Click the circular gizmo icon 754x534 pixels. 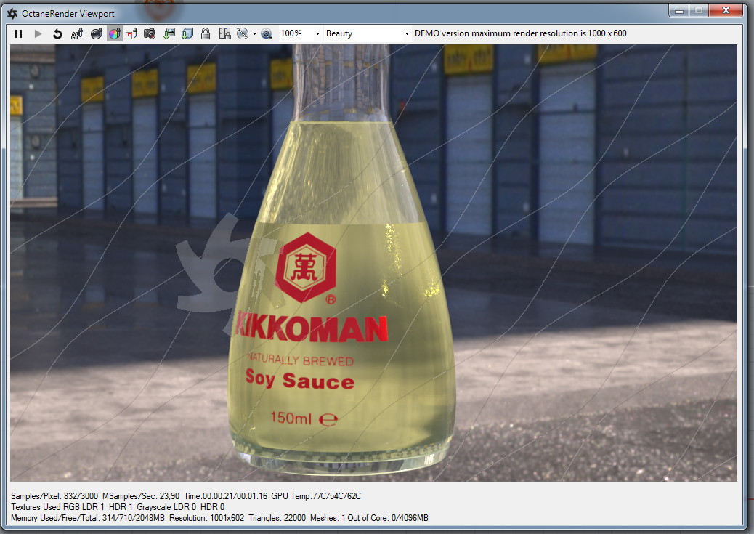pos(243,33)
